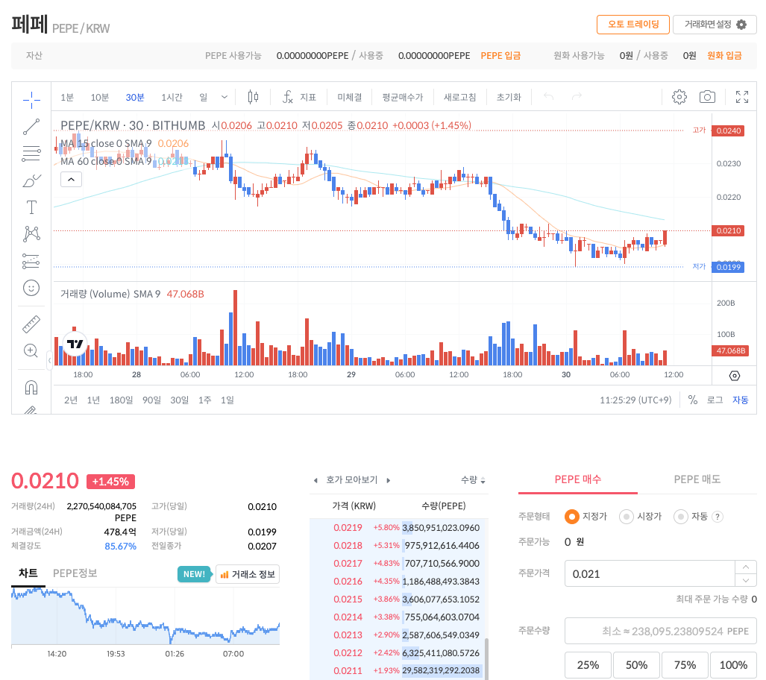This screenshot has height=680, width=766.
Task: Open the indicators fx menu
Action: tap(299, 97)
